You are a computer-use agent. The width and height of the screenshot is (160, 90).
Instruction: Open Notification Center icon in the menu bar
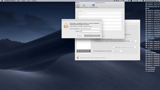pos(158,1)
